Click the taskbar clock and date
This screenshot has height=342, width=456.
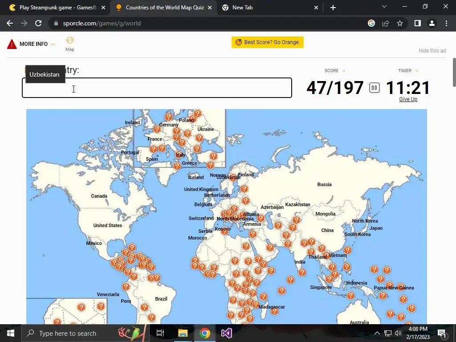tap(418, 333)
